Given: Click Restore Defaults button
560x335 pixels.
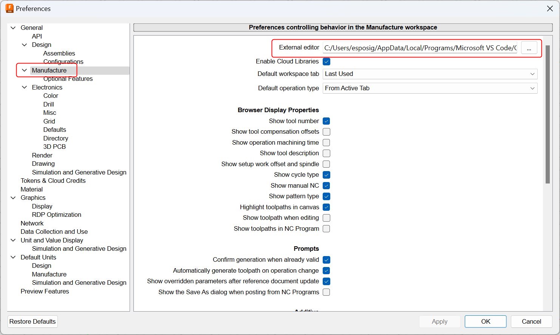Looking at the screenshot, I should pos(32,321).
